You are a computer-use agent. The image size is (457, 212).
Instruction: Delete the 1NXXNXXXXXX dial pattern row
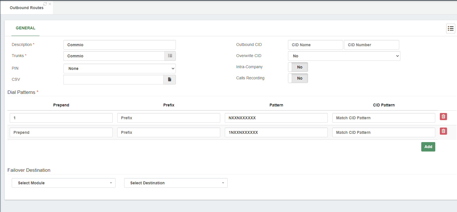point(443,131)
